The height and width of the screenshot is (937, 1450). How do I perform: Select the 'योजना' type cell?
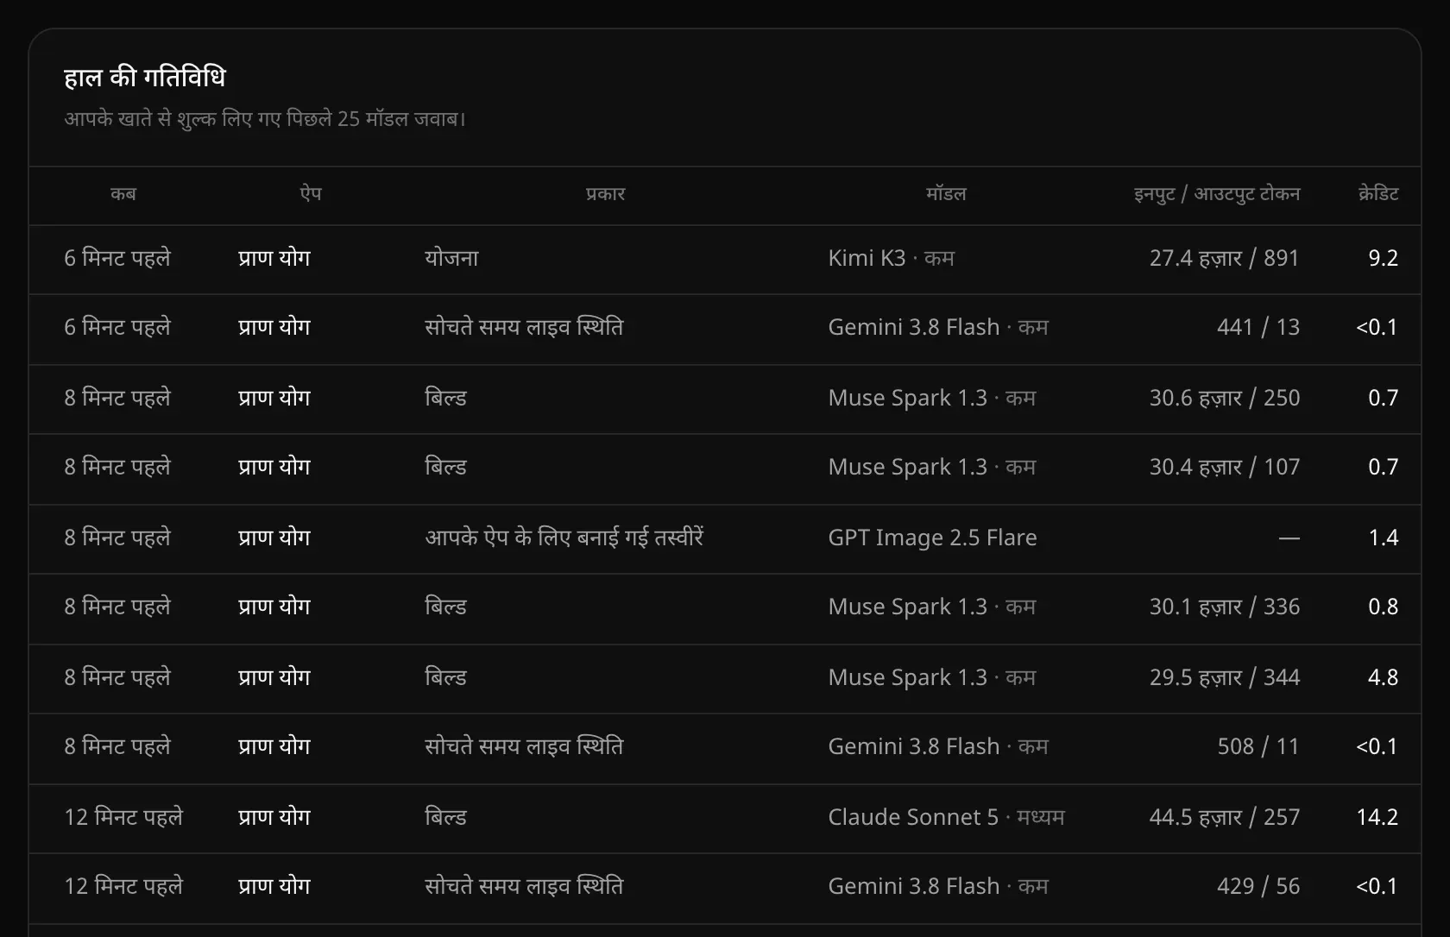(451, 258)
